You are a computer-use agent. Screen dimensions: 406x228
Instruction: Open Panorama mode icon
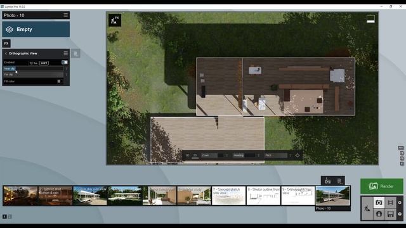[x=379, y=214]
